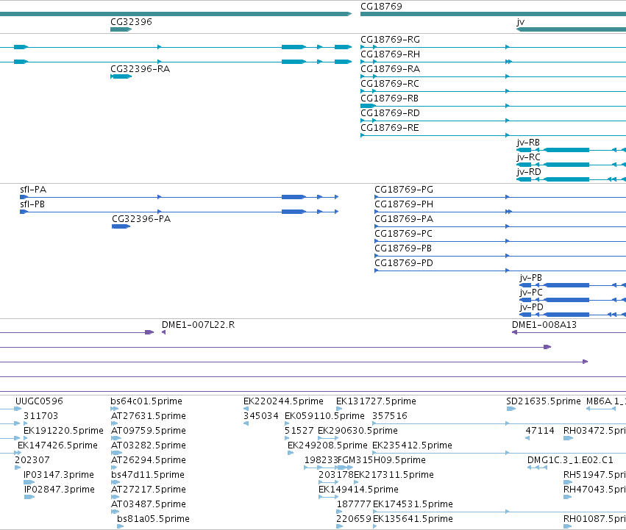This screenshot has width=626, height=530.
Task: Click EST label 311703
Action: pos(40,416)
